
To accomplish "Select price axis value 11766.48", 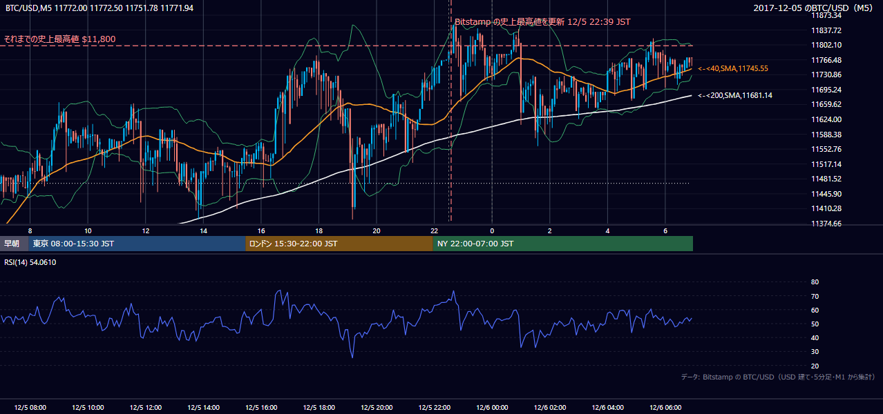I will coord(826,60).
